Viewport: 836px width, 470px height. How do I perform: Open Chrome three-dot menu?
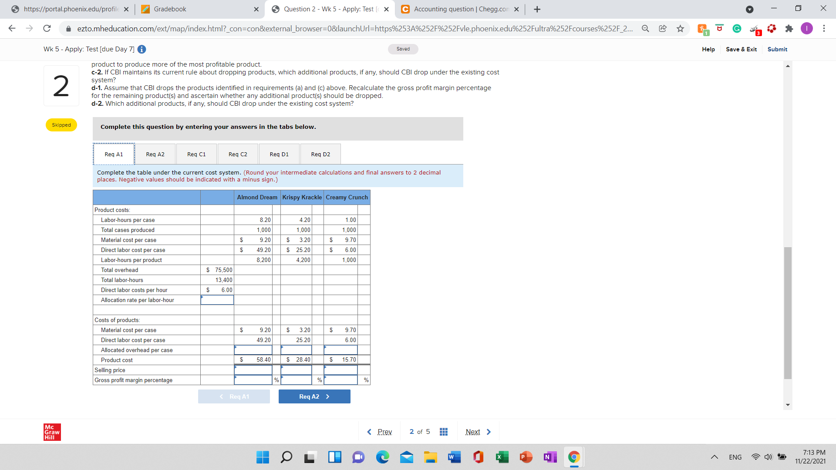pos(824,29)
